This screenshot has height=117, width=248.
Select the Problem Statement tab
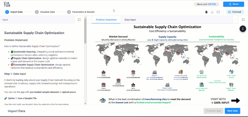106,20
